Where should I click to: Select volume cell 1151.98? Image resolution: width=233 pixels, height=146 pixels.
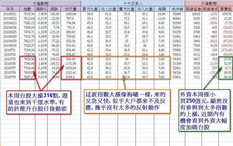click(x=71, y=63)
